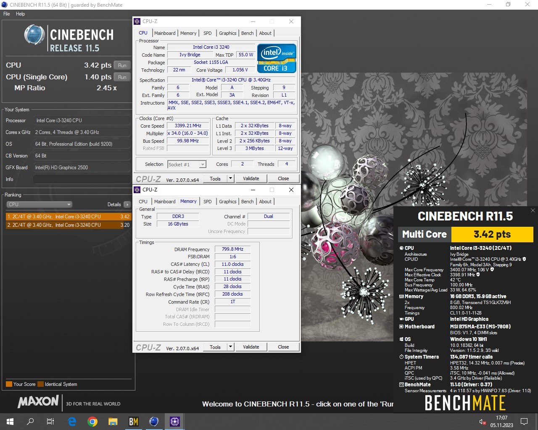Screen dimensions: 538x430
Task: Open Bench tab in bottom CPU-Z
Action: [248, 202]
